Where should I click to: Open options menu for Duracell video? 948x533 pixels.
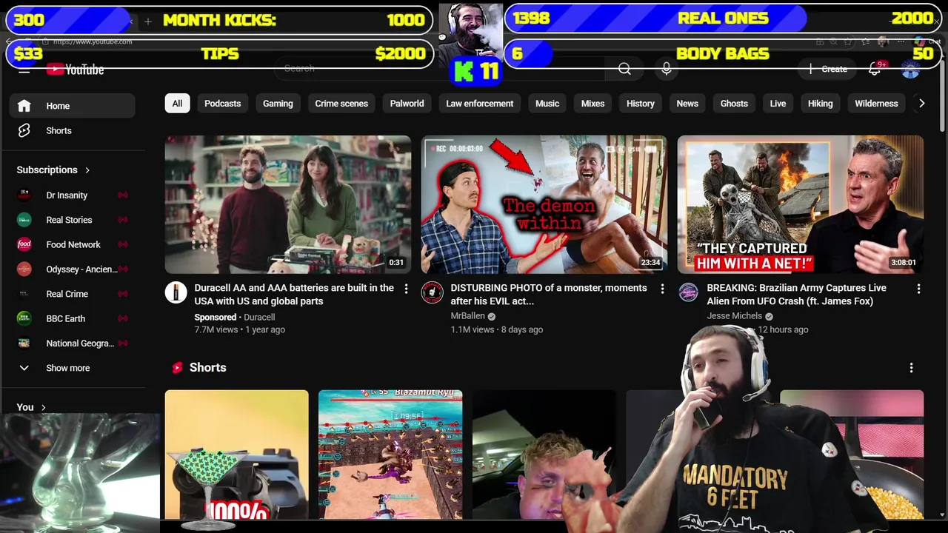click(x=406, y=289)
